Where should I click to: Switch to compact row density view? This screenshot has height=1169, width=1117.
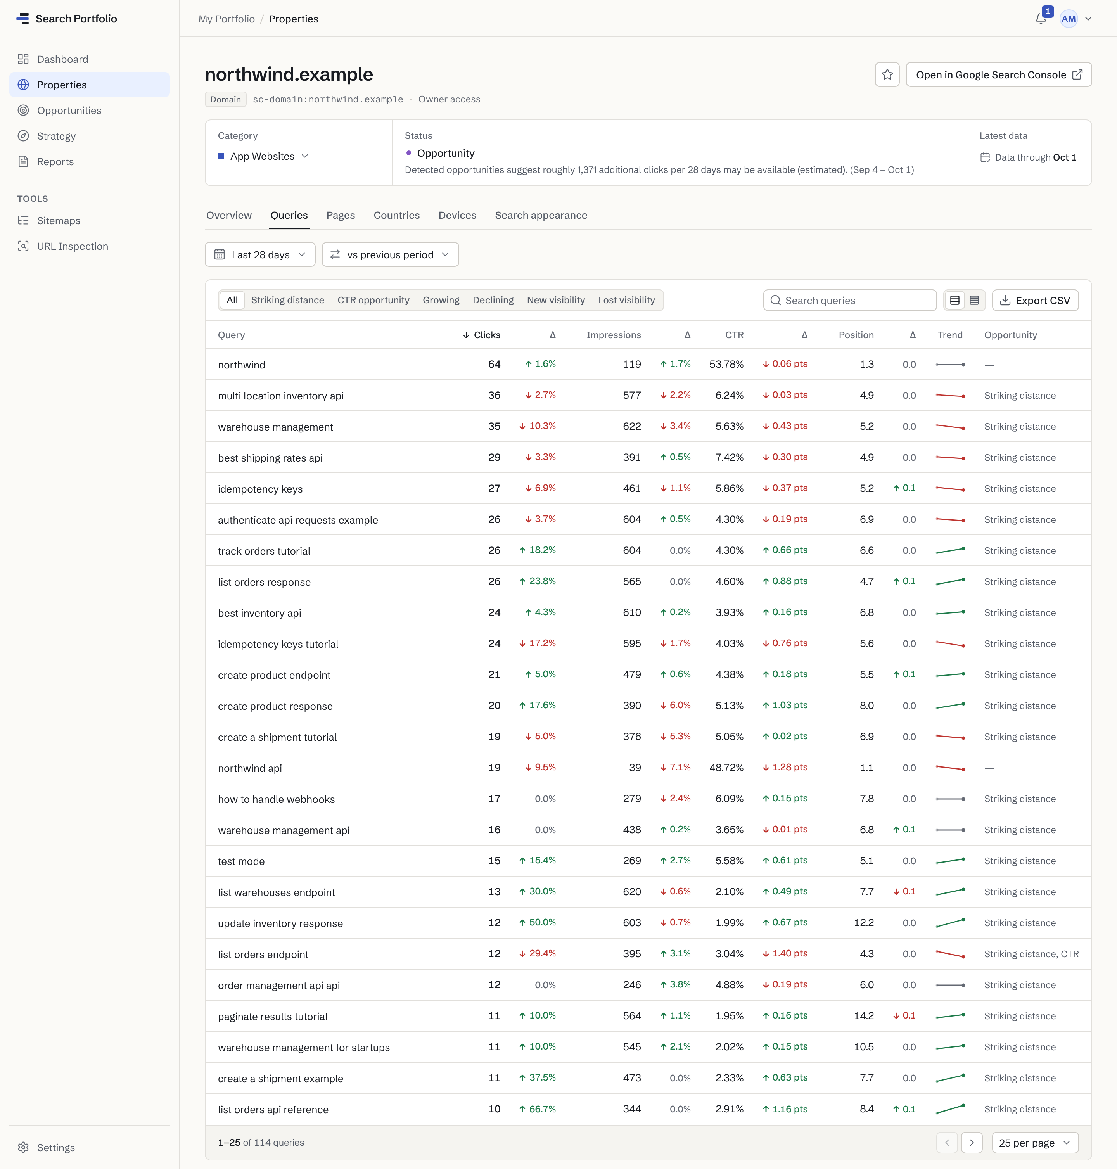tap(974, 300)
